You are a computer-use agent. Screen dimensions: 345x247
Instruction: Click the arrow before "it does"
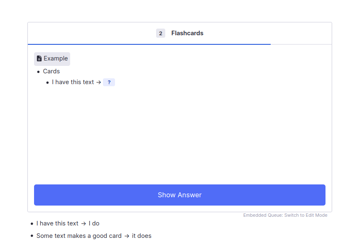tap(127, 236)
